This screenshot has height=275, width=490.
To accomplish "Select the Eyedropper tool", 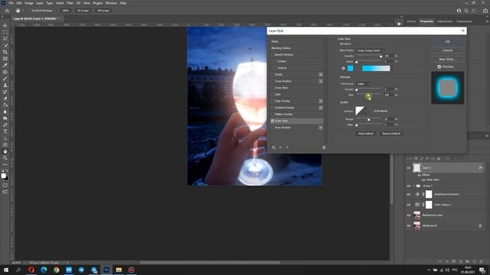I will [5, 65].
